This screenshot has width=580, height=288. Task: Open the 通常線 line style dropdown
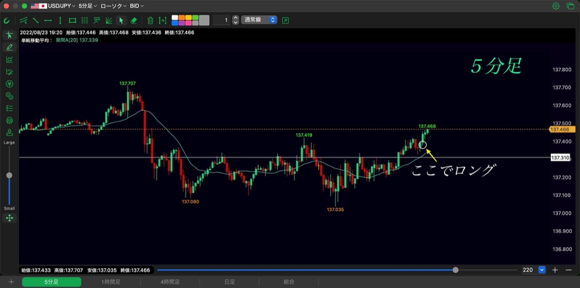click(259, 20)
